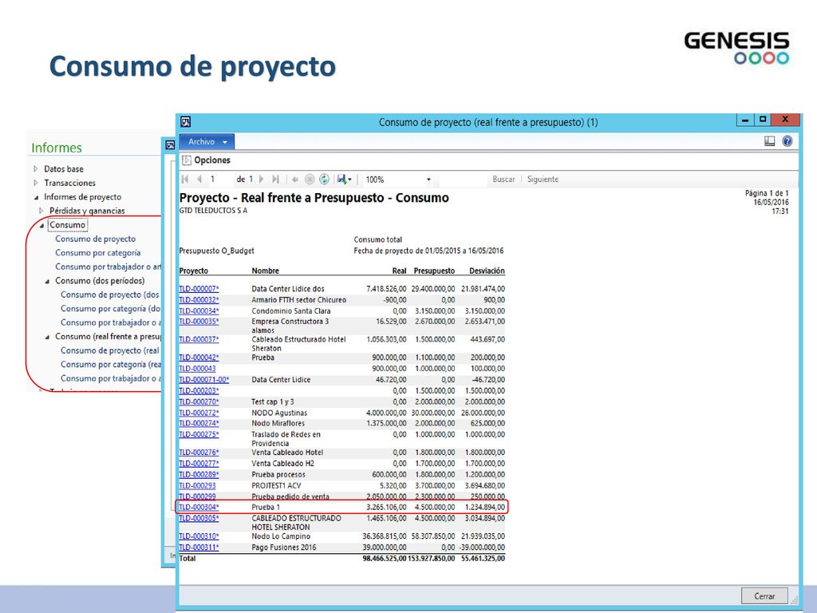Open project link TLD-000034
The width and height of the screenshot is (817, 613).
pyautogui.click(x=199, y=310)
